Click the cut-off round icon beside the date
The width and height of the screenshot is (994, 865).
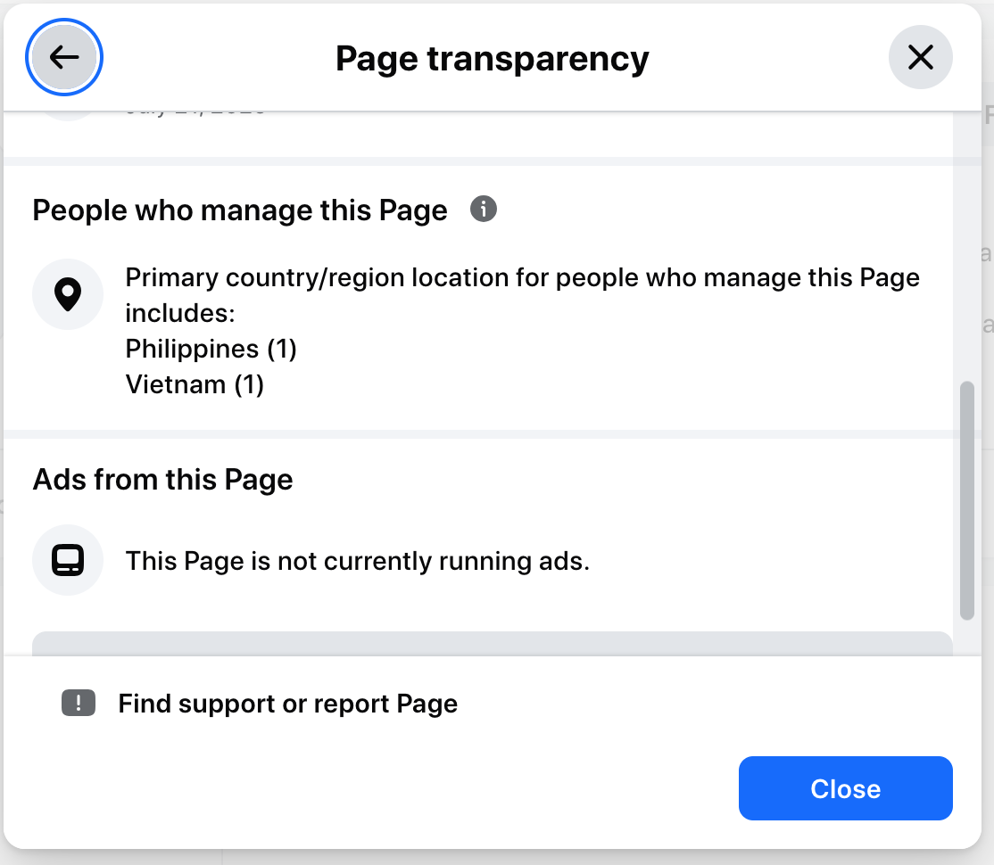68,115
